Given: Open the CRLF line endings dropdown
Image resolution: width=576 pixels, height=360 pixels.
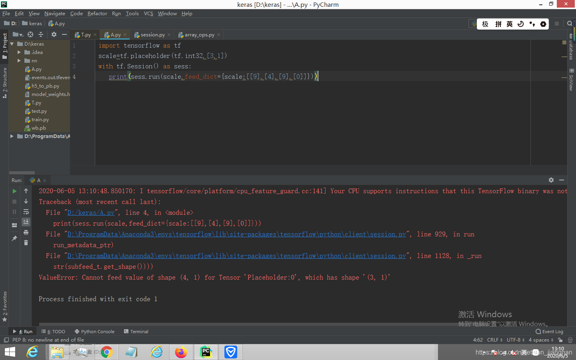Looking at the screenshot, I should pos(494,340).
